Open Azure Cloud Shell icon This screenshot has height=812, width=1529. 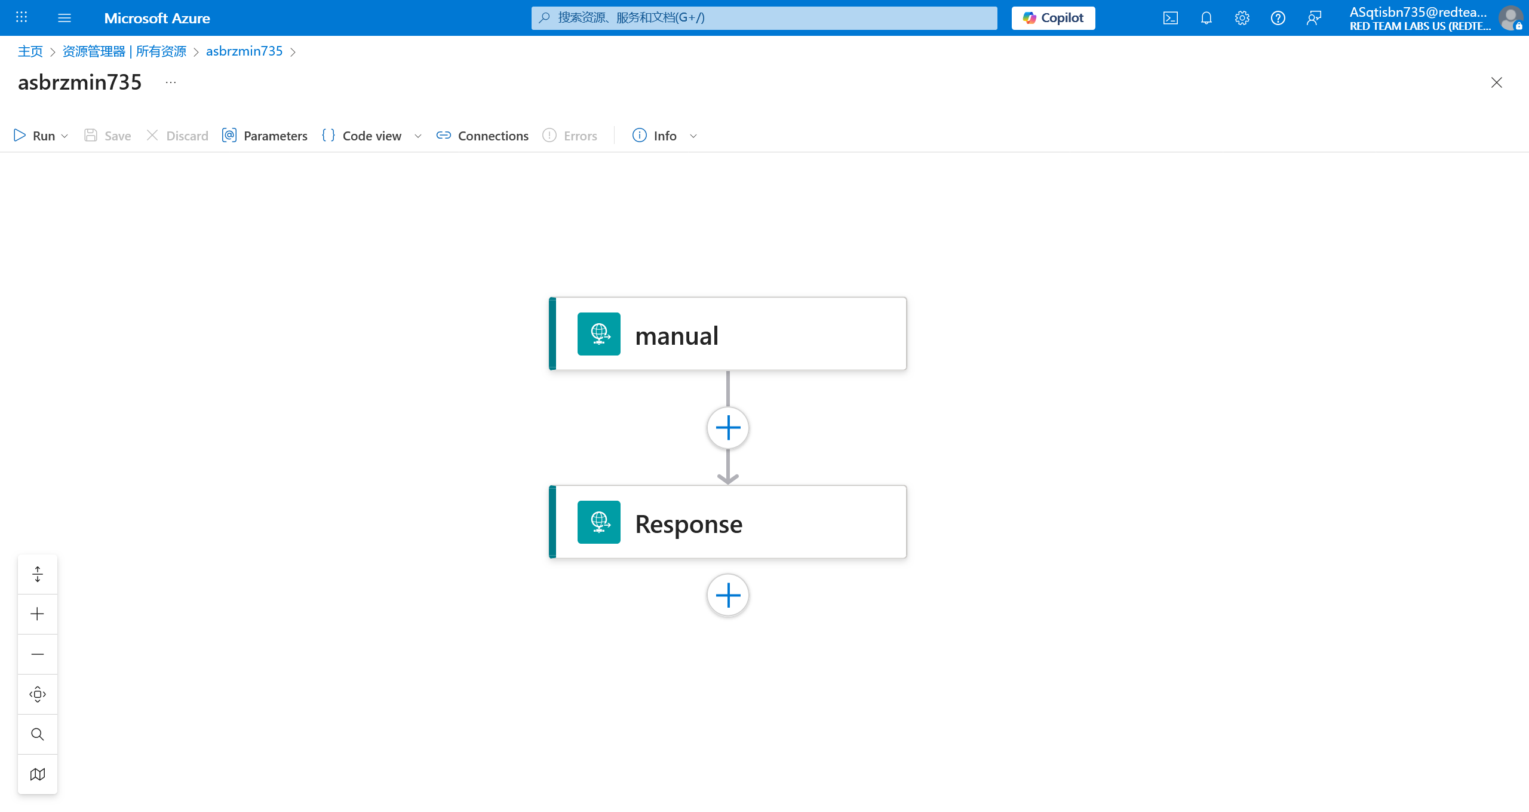(1171, 18)
